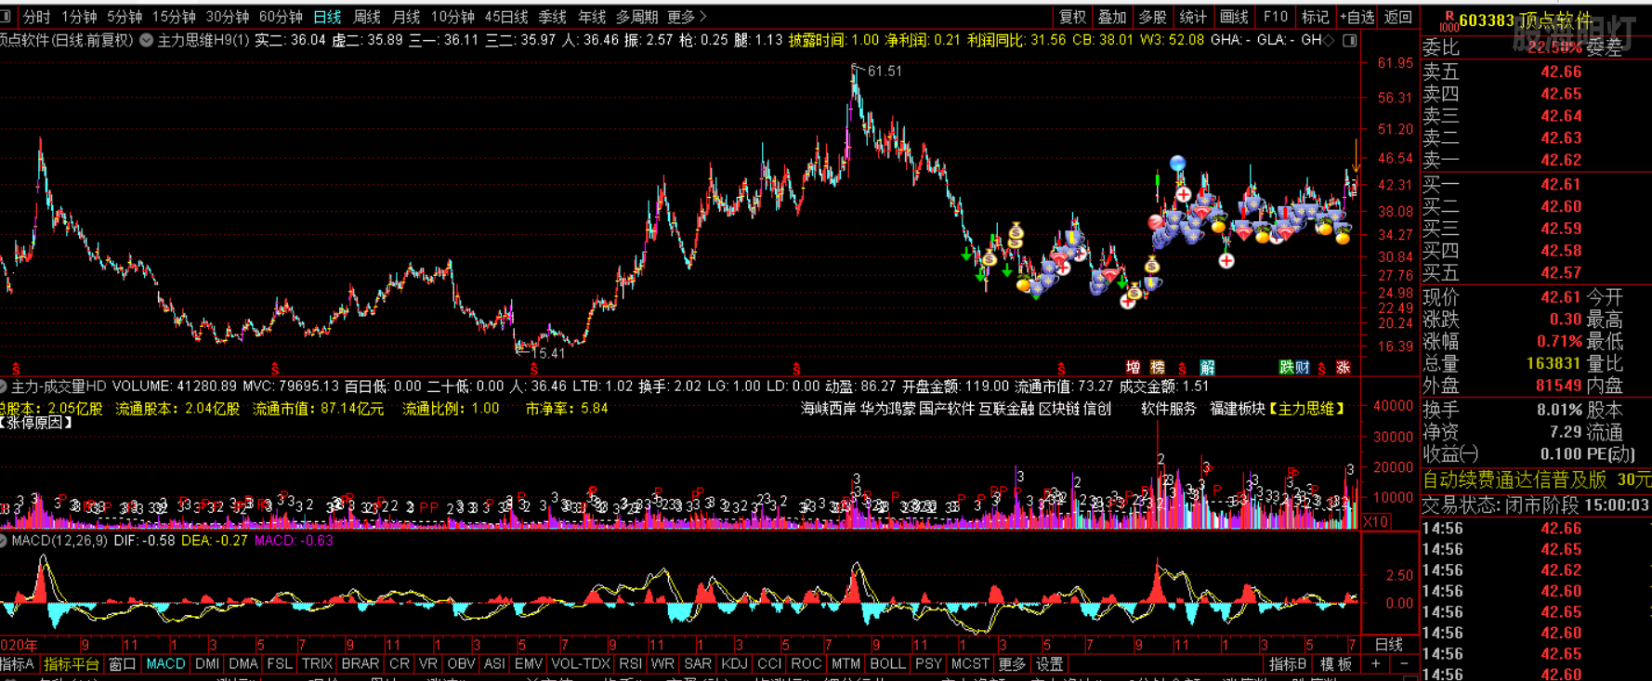Switch to 月线 monthly chart

click(406, 17)
